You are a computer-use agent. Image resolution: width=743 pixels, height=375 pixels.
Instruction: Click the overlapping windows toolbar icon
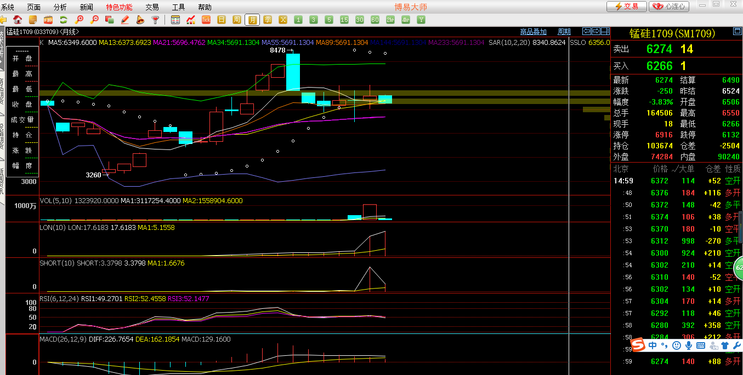(x=110, y=20)
